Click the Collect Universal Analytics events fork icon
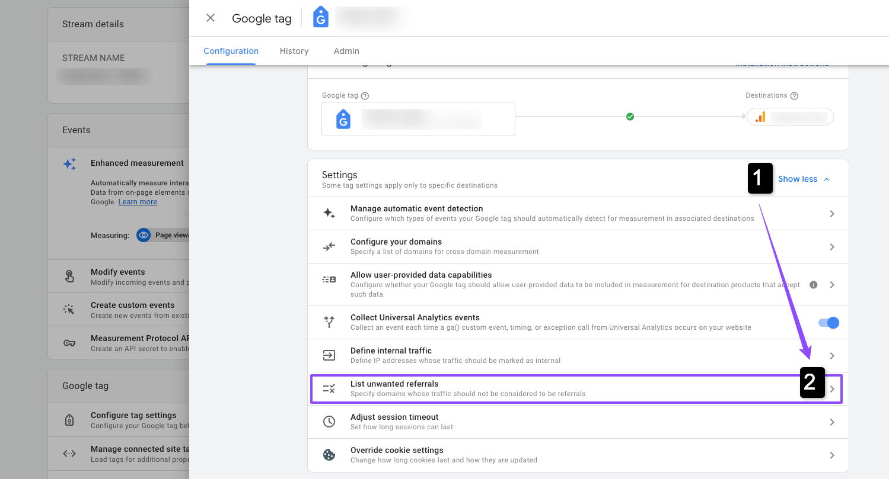 [329, 322]
